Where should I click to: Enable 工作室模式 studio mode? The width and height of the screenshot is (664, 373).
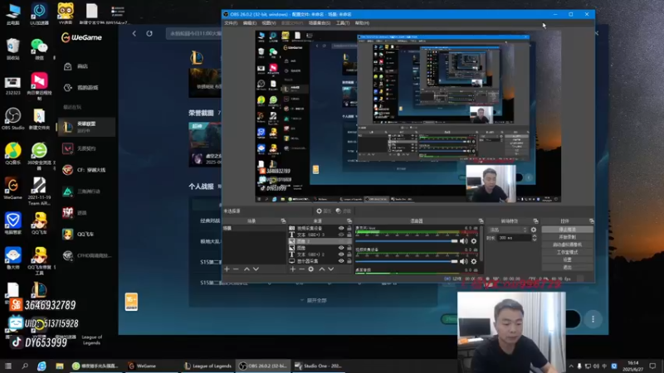568,252
